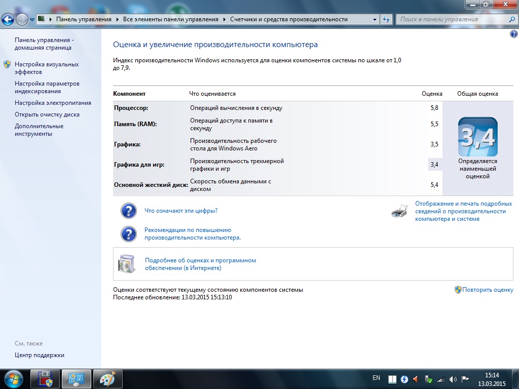
Task: Click the question icon beside Что означают эти цифры
Action: click(x=128, y=211)
